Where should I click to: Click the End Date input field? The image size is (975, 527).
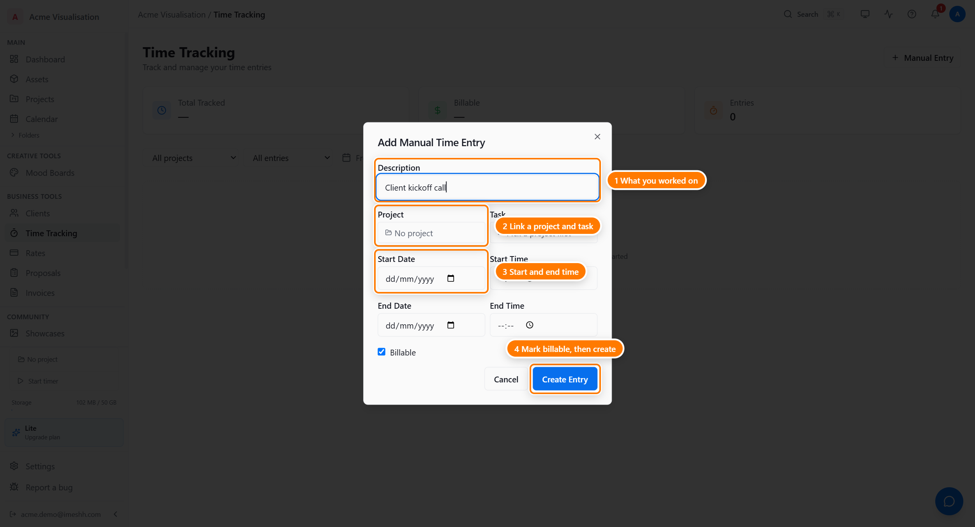(x=431, y=325)
